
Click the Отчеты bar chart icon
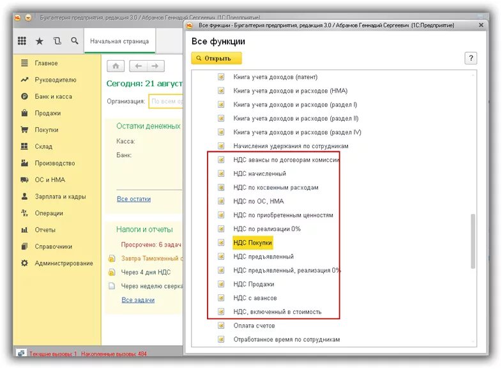click(x=24, y=230)
